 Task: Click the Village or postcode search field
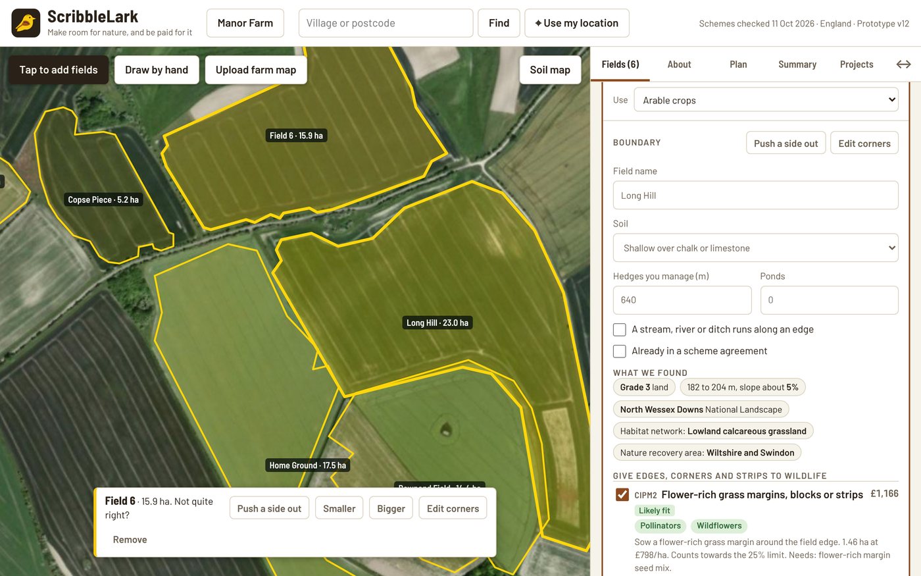[x=386, y=23]
